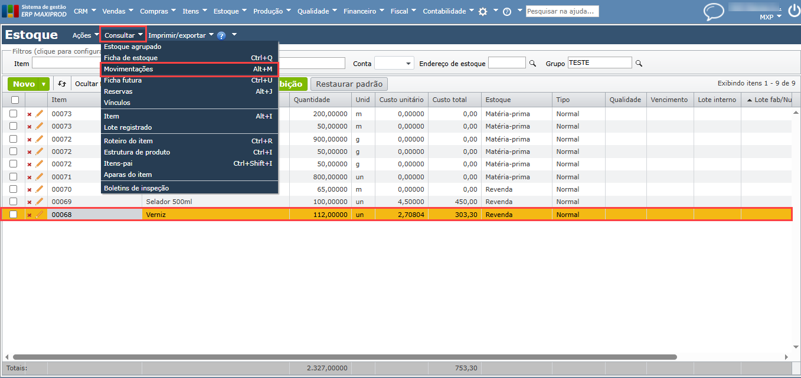Open the chat speech bubble icon
The height and width of the screenshot is (378, 801).
click(714, 12)
